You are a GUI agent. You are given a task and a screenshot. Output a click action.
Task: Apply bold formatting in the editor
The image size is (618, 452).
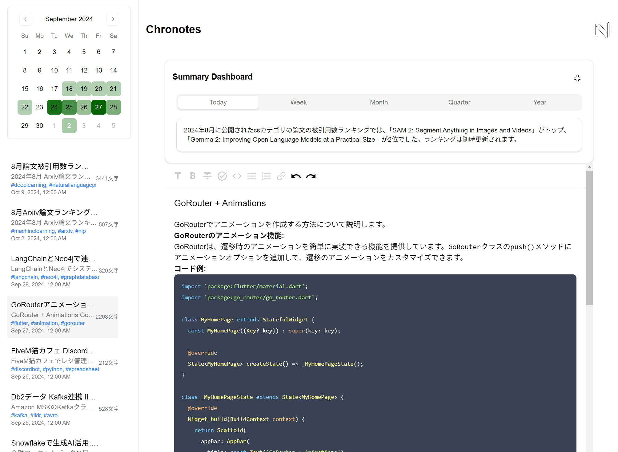click(x=193, y=176)
